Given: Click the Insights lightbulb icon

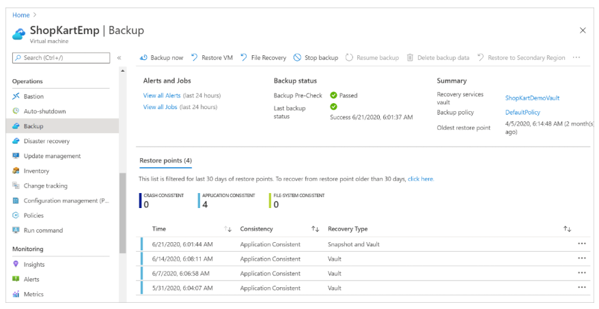Looking at the screenshot, I should 16,264.
